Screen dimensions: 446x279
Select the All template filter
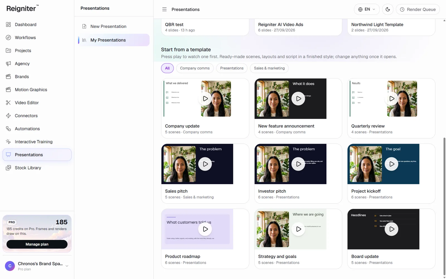point(167,68)
